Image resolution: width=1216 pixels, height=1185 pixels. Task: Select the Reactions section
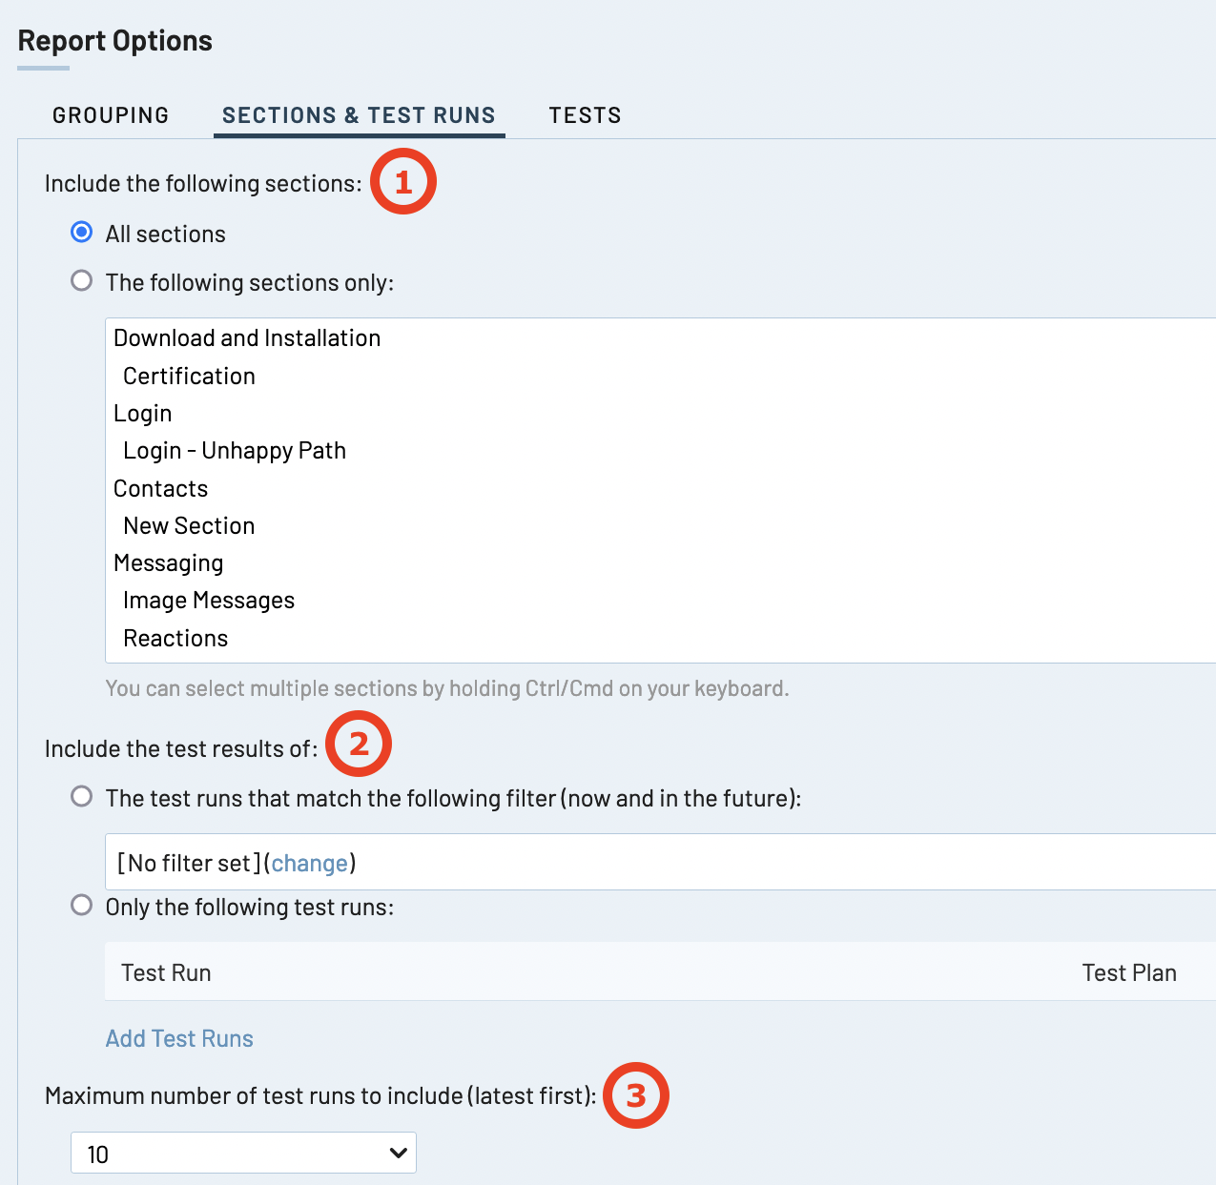[x=175, y=639]
